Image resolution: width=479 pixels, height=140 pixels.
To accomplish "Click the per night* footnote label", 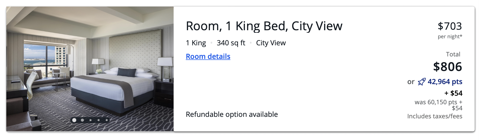I will pos(450,37).
